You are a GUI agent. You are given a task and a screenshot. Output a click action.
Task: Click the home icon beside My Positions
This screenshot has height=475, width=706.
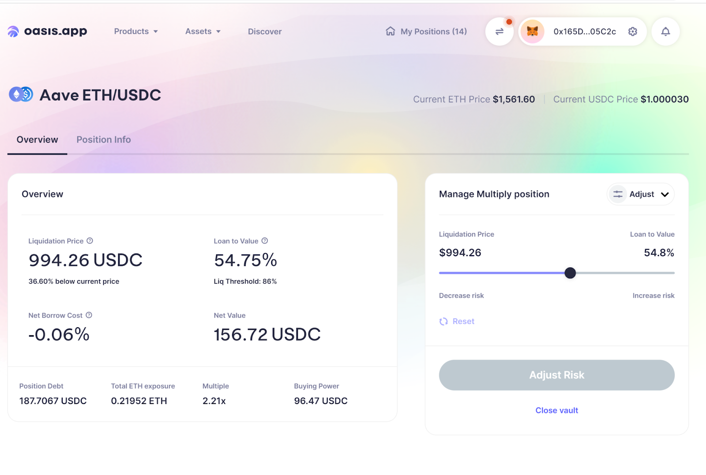pyautogui.click(x=391, y=31)
